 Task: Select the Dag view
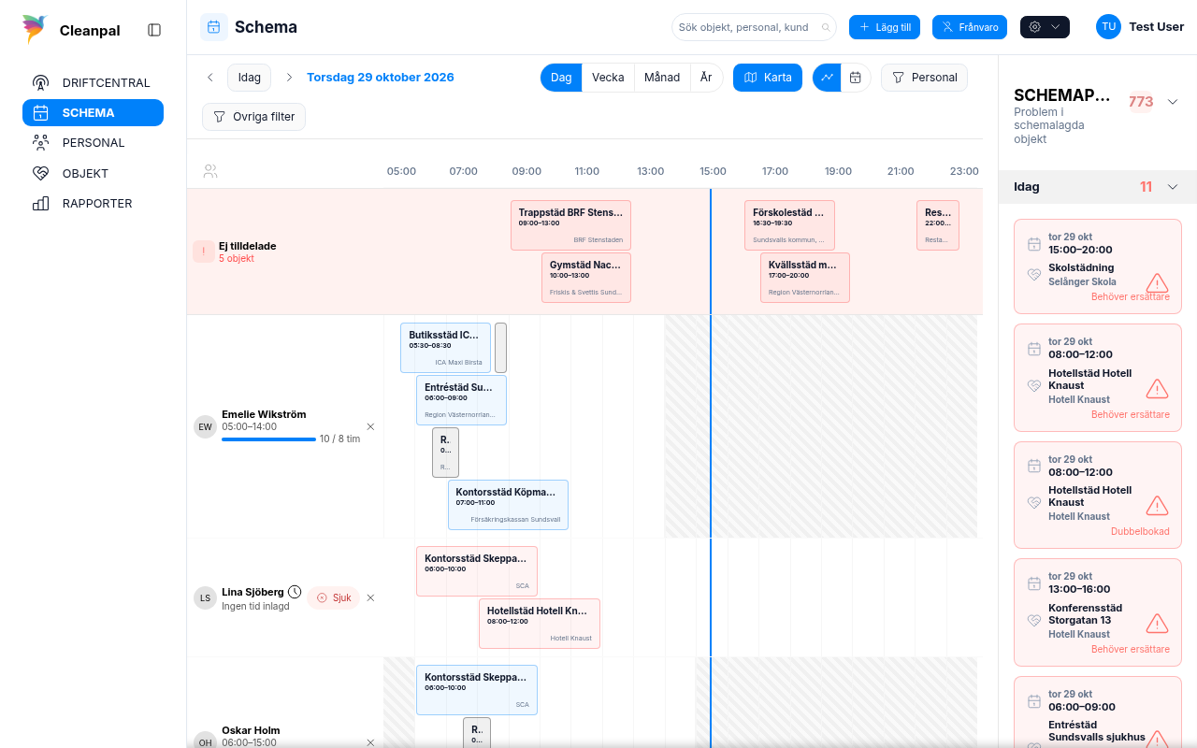[x=561, y=78]
